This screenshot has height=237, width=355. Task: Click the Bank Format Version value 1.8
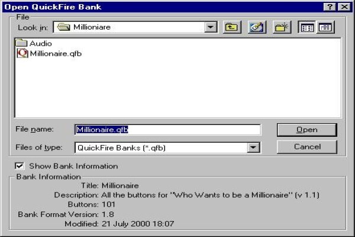(108, 214)
